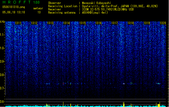
Task: Click the meteor count label
Action: coord(38,8)
